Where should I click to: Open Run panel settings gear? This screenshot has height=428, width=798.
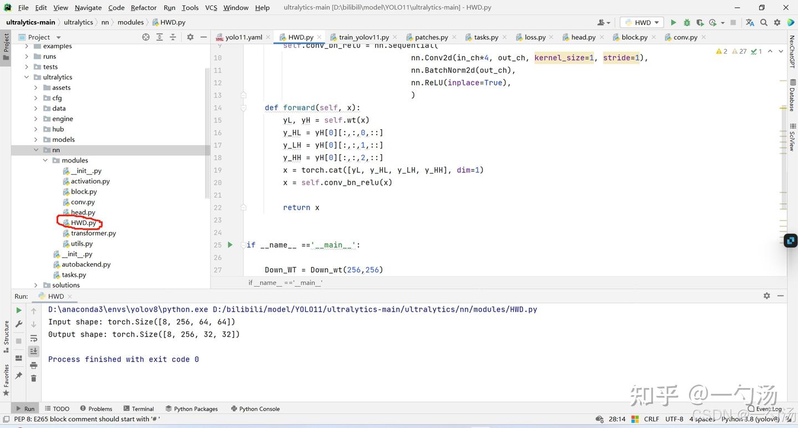[767, 296]
